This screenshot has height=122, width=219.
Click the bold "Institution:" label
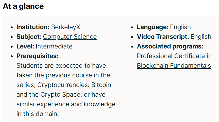[33, 27]
